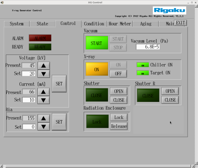Turn off X-ray with OFF button
Viewport: 198px width, 168px height.
coord(118,74)
